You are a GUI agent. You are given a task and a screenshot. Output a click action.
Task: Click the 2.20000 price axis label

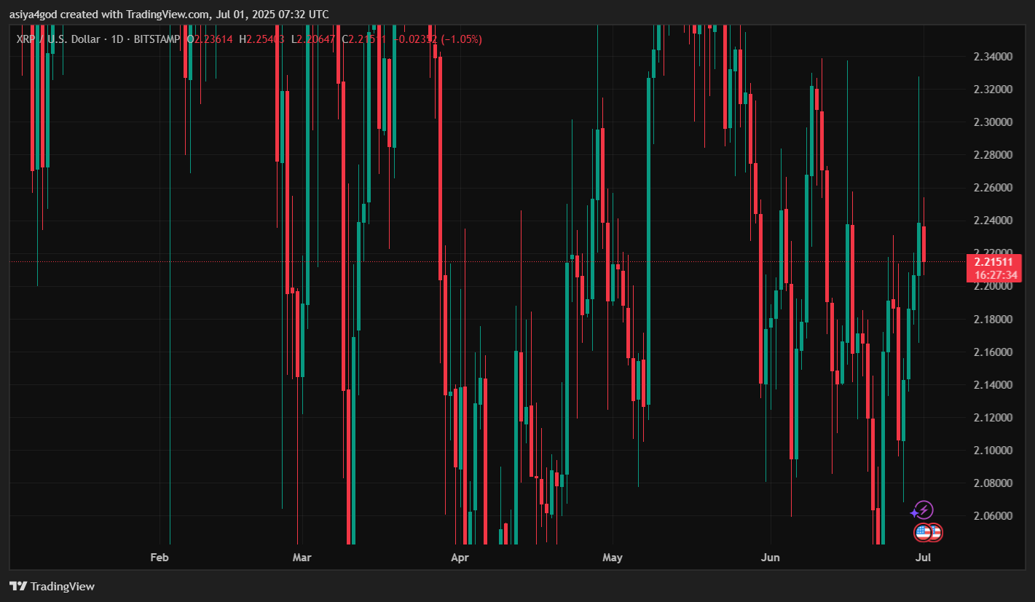click(993, 287)
